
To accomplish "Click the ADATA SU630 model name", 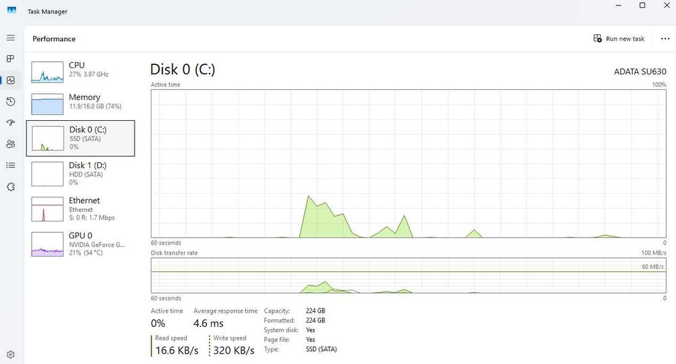I will pos(639,72).
